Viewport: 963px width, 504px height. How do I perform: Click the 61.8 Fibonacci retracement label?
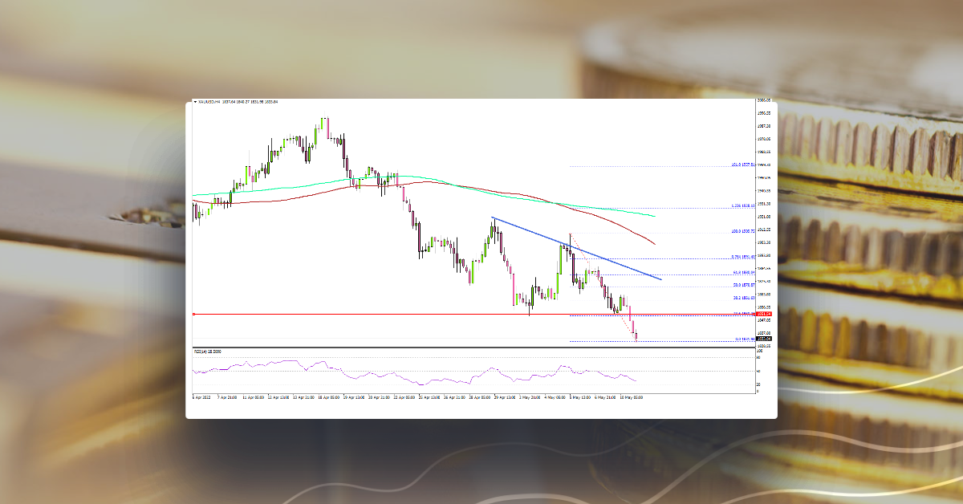[742, 272]
